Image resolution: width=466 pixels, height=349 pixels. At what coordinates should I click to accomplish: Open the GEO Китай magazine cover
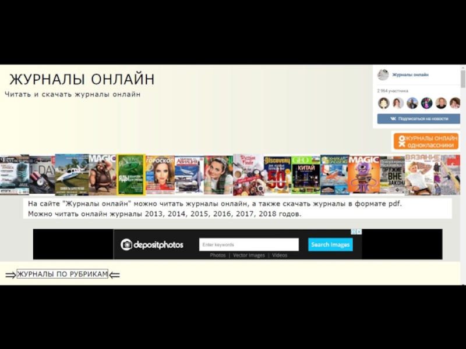[305, 174]
